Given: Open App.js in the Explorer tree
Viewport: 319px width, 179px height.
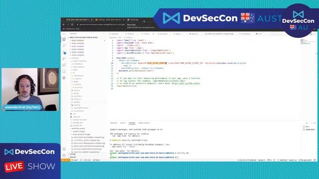Looking at the screenshot, I should tap(76, 93).
